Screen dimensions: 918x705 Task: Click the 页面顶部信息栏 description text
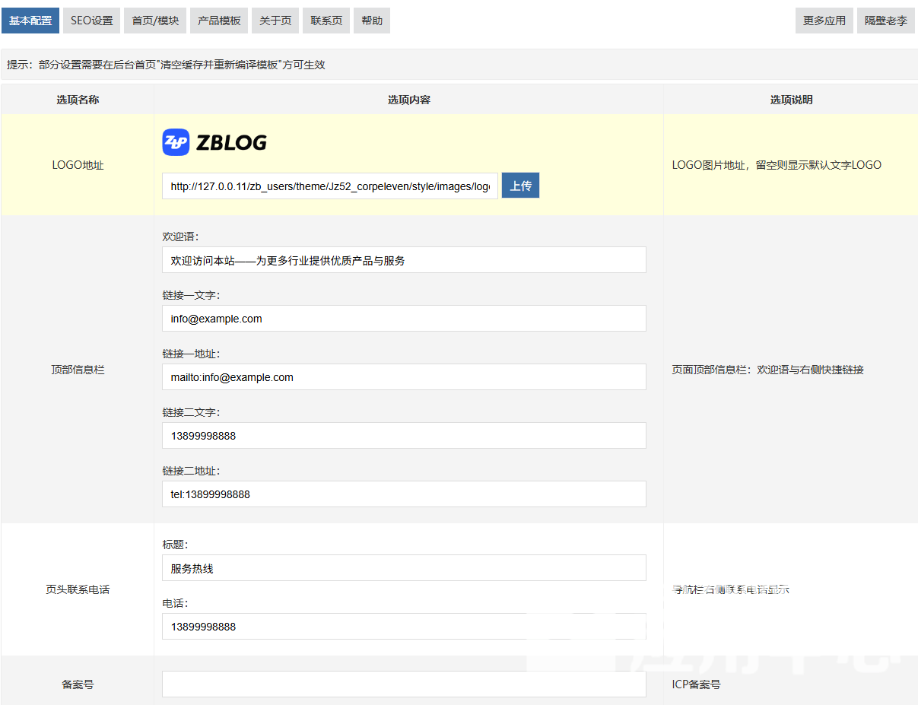point(767,370)
